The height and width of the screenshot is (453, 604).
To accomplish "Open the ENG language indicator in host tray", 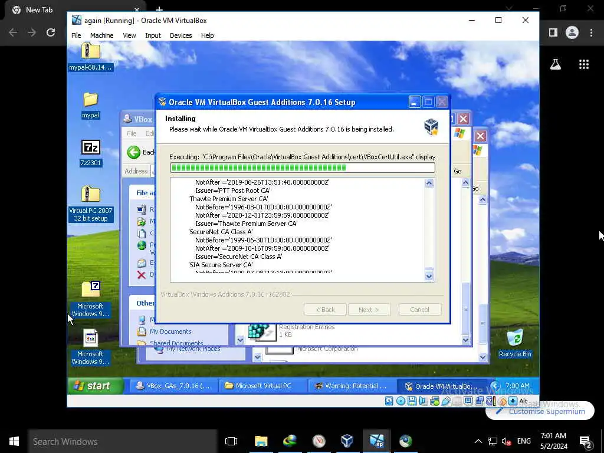I will pyautogui.click(x=524, y=441).
